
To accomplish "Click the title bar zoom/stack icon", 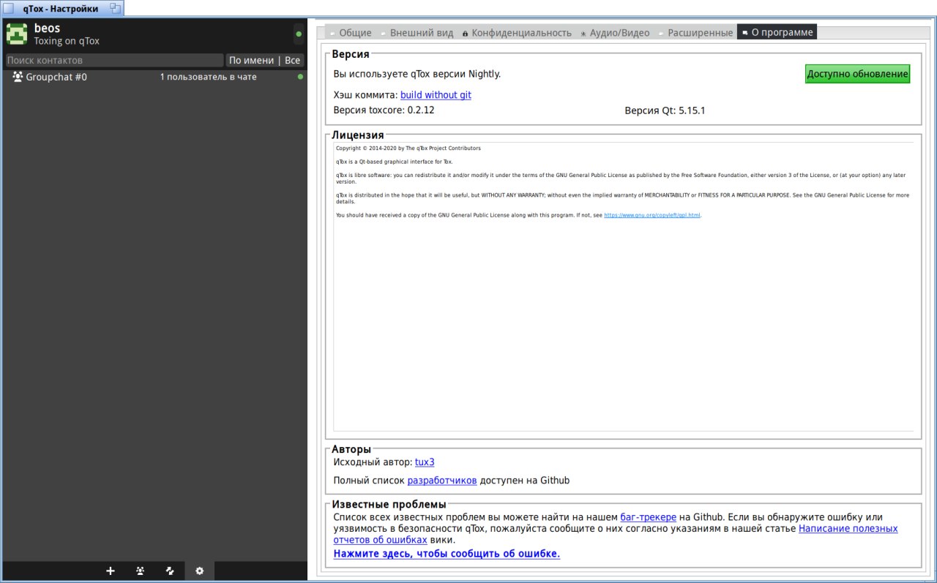I will 115,8.
